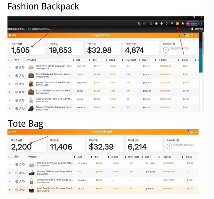Open the 其他书签 bookmarks folder
The image size is (214, 199).
tap(197, 29)
